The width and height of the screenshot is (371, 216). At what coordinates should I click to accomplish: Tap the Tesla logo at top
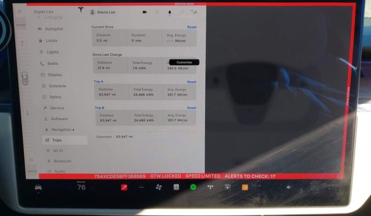point(81,10)
